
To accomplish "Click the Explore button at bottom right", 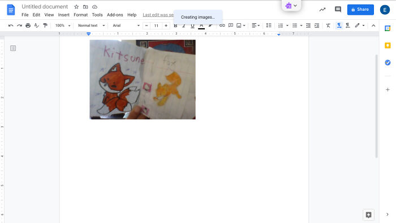I will point(368,215).
